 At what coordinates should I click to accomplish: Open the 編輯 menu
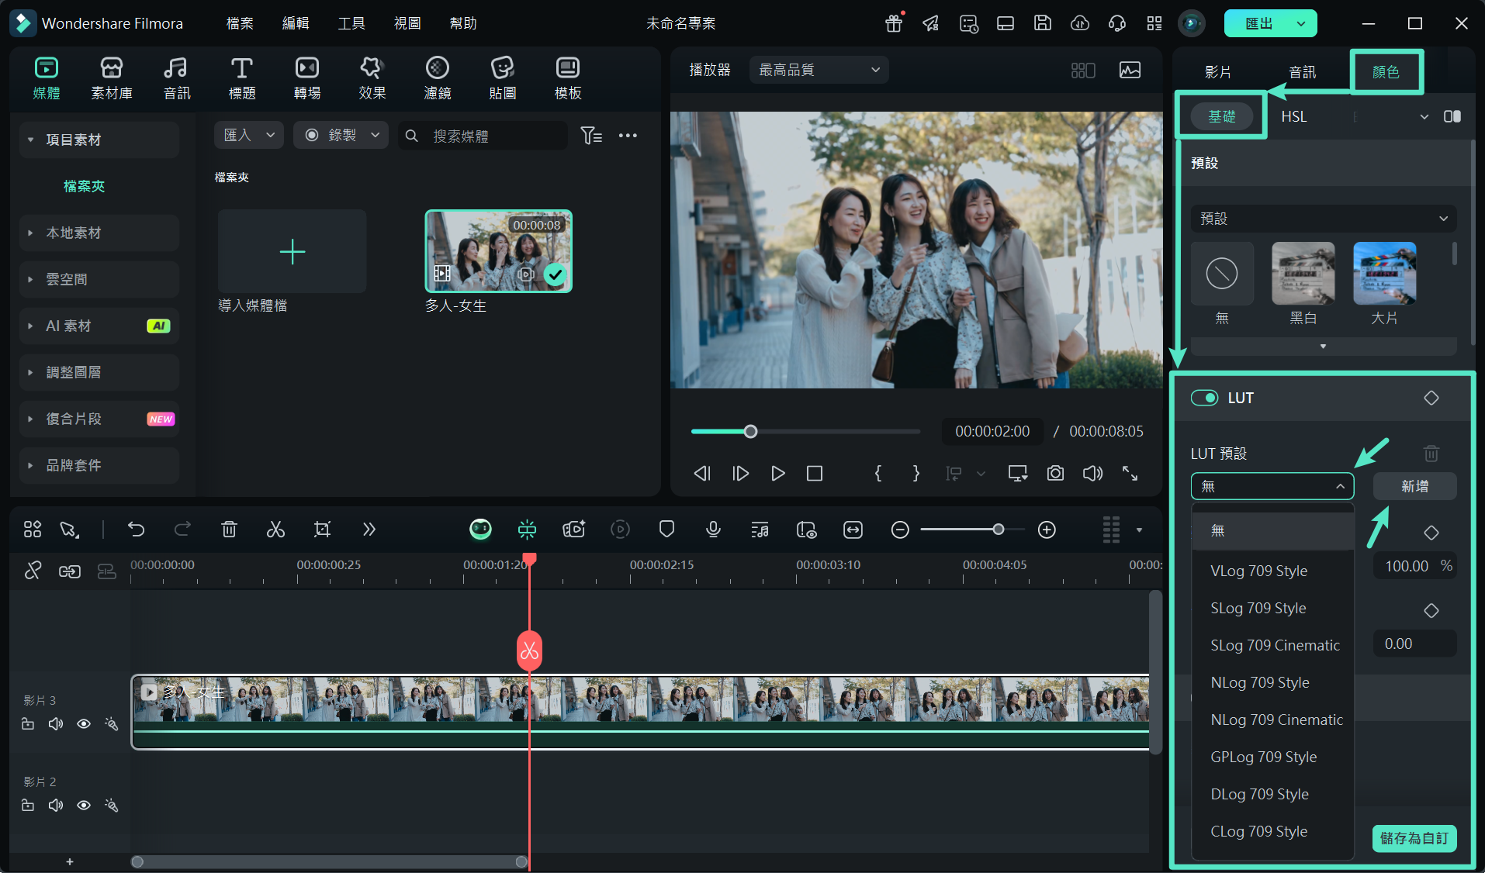tap(296, 23)
